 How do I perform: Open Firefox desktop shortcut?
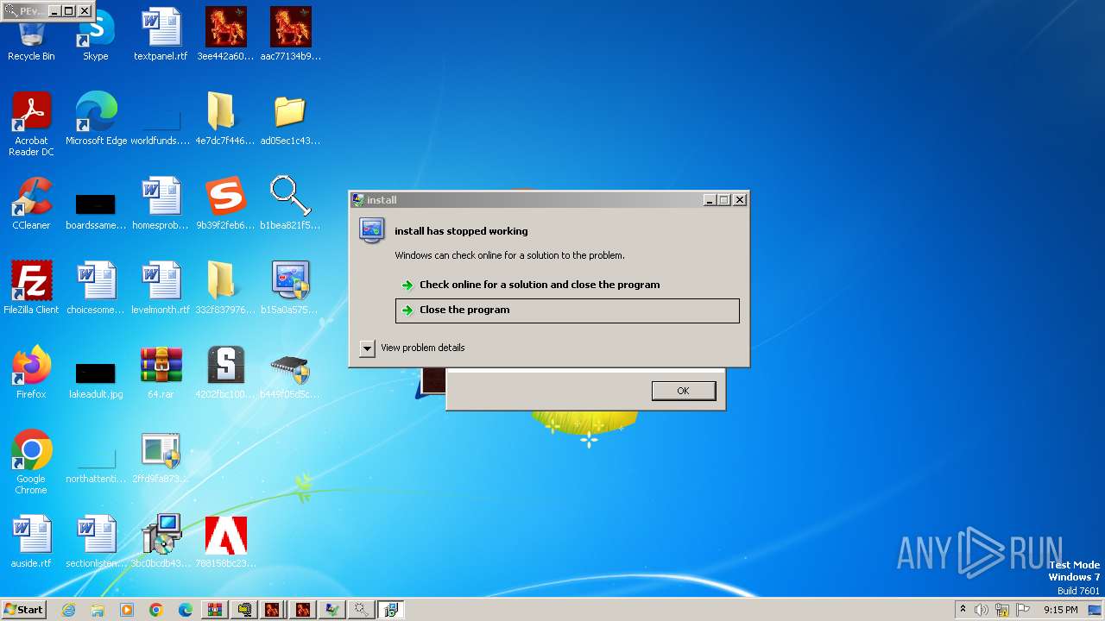coord(31,373)
